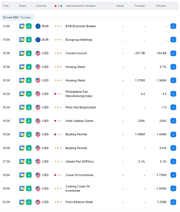Open the Building Permits 1.450M forecast event
The width and height of the screenshot is (180, 212).
(x=76, y=134)
